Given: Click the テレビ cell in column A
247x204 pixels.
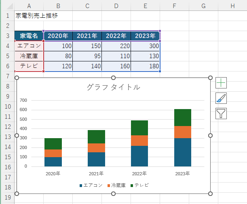Looking at the screenshot, I should 29,66.
